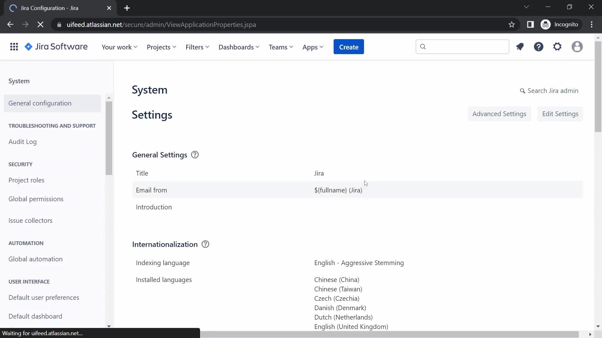The height and width of the screenshot is (338, 602).
Task: Click the General Settings help icon
Action: [195, 155]
